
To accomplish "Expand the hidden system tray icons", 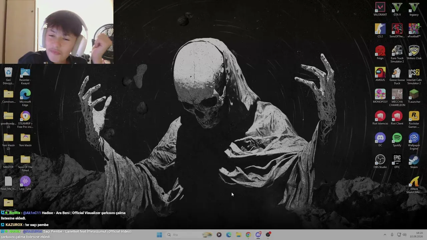I will tap(385, 235).
